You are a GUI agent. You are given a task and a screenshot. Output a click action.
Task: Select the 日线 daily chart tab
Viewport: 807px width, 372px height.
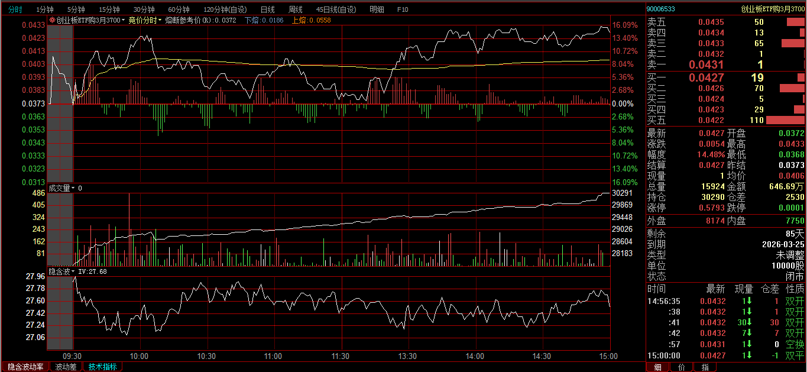(x=267, y=9)
